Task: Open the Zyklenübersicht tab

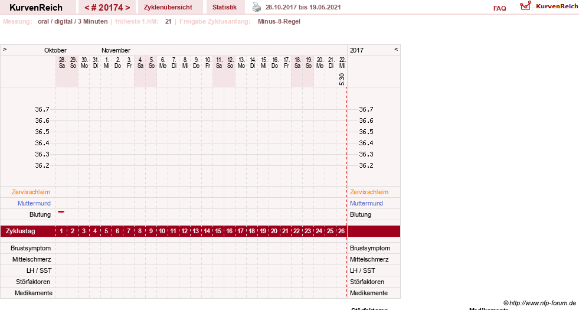Action: 168,7
